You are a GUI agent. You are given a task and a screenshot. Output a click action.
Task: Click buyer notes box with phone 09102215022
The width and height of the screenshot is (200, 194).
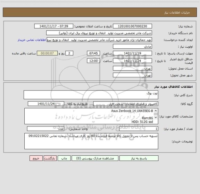91,141
